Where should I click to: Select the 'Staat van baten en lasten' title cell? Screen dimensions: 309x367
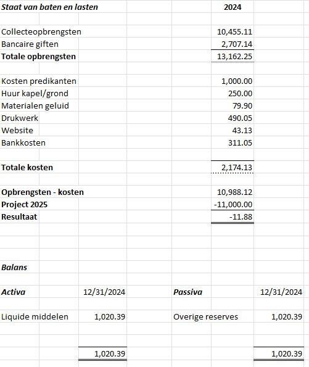49,7
